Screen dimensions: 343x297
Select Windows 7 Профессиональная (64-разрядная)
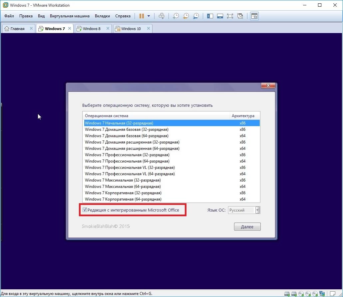(x=172, y=161)
